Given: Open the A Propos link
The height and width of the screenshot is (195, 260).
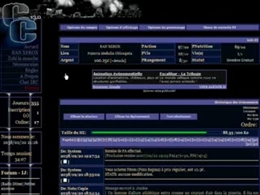Looking at the screenshot, I should pos(29,76).
